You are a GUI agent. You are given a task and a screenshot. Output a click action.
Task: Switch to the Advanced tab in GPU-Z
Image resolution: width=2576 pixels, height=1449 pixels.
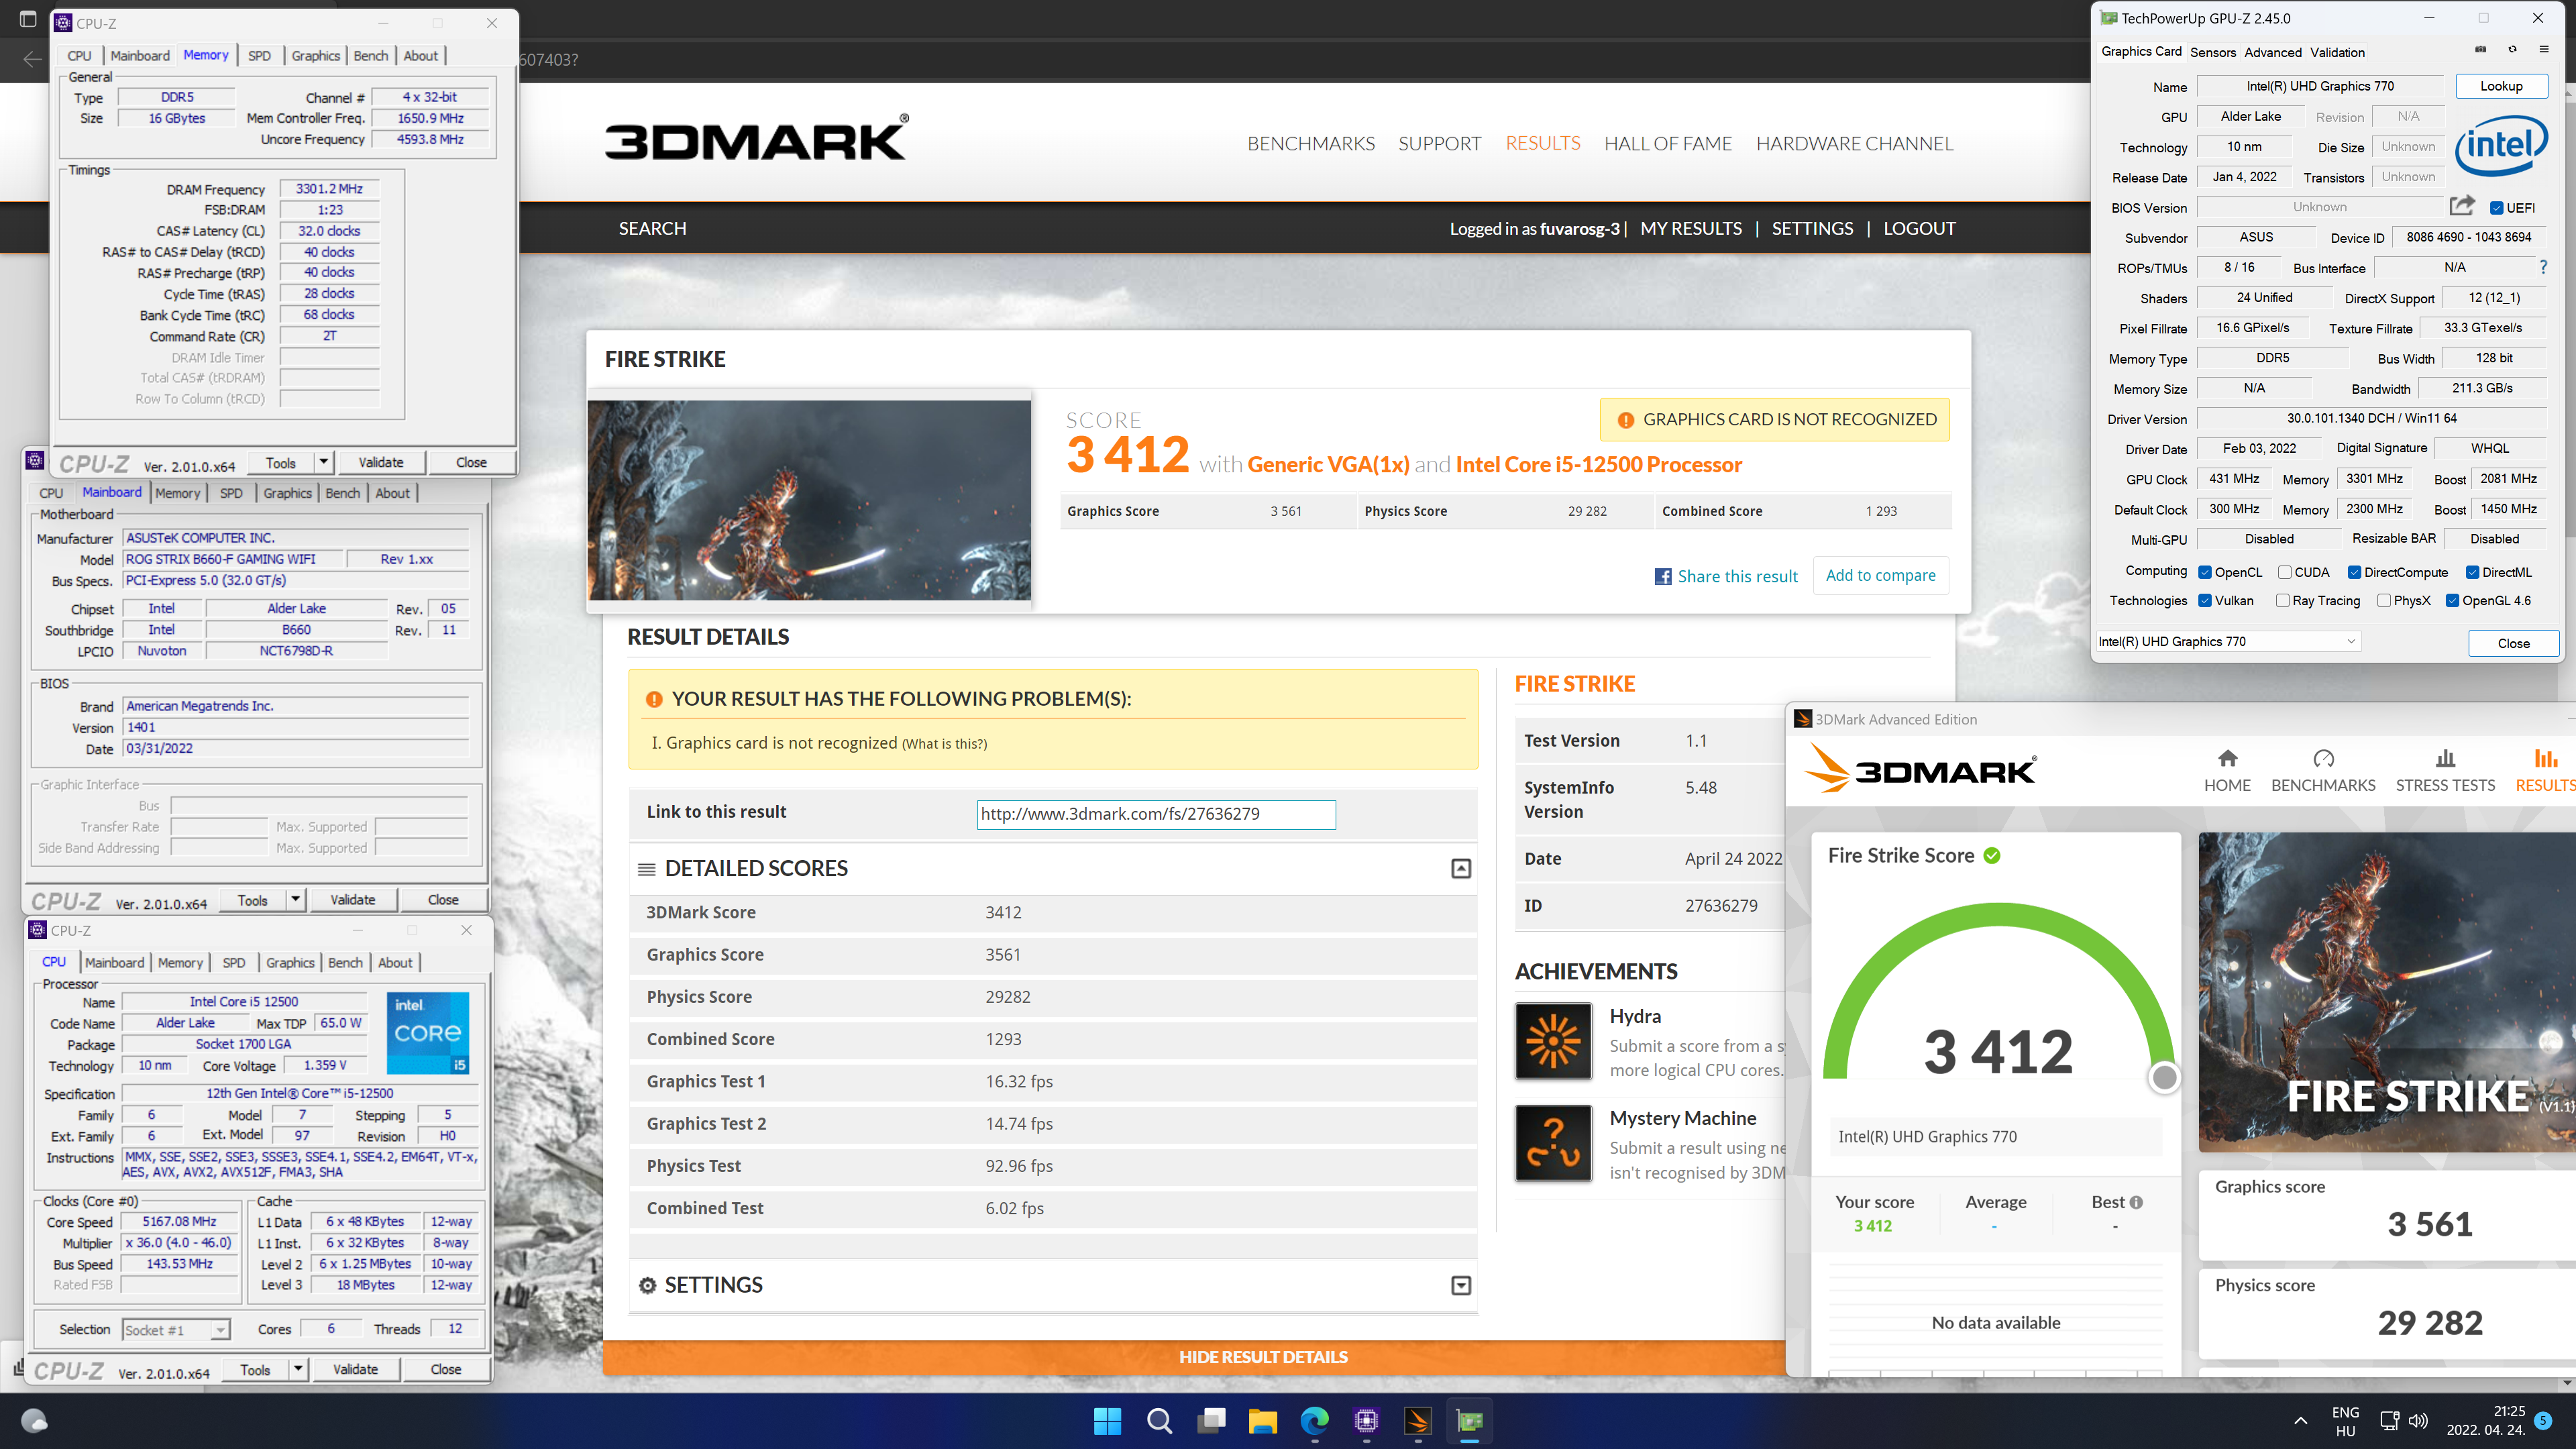2272,52
